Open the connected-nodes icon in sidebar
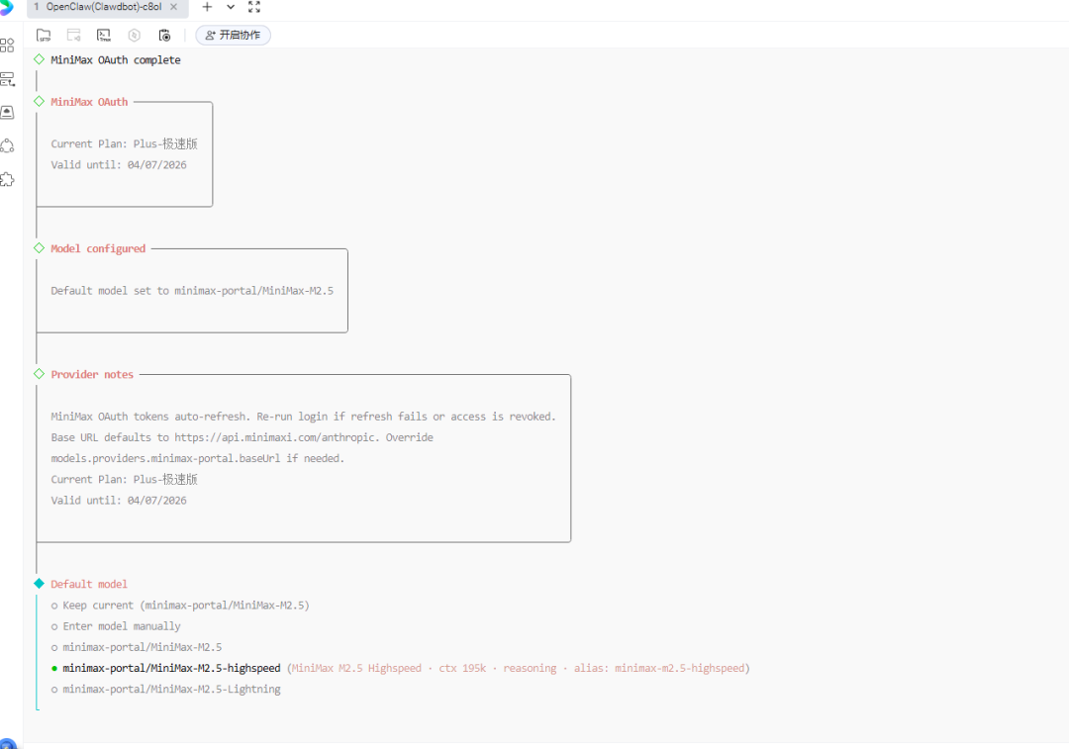 (x=7, y=145)
